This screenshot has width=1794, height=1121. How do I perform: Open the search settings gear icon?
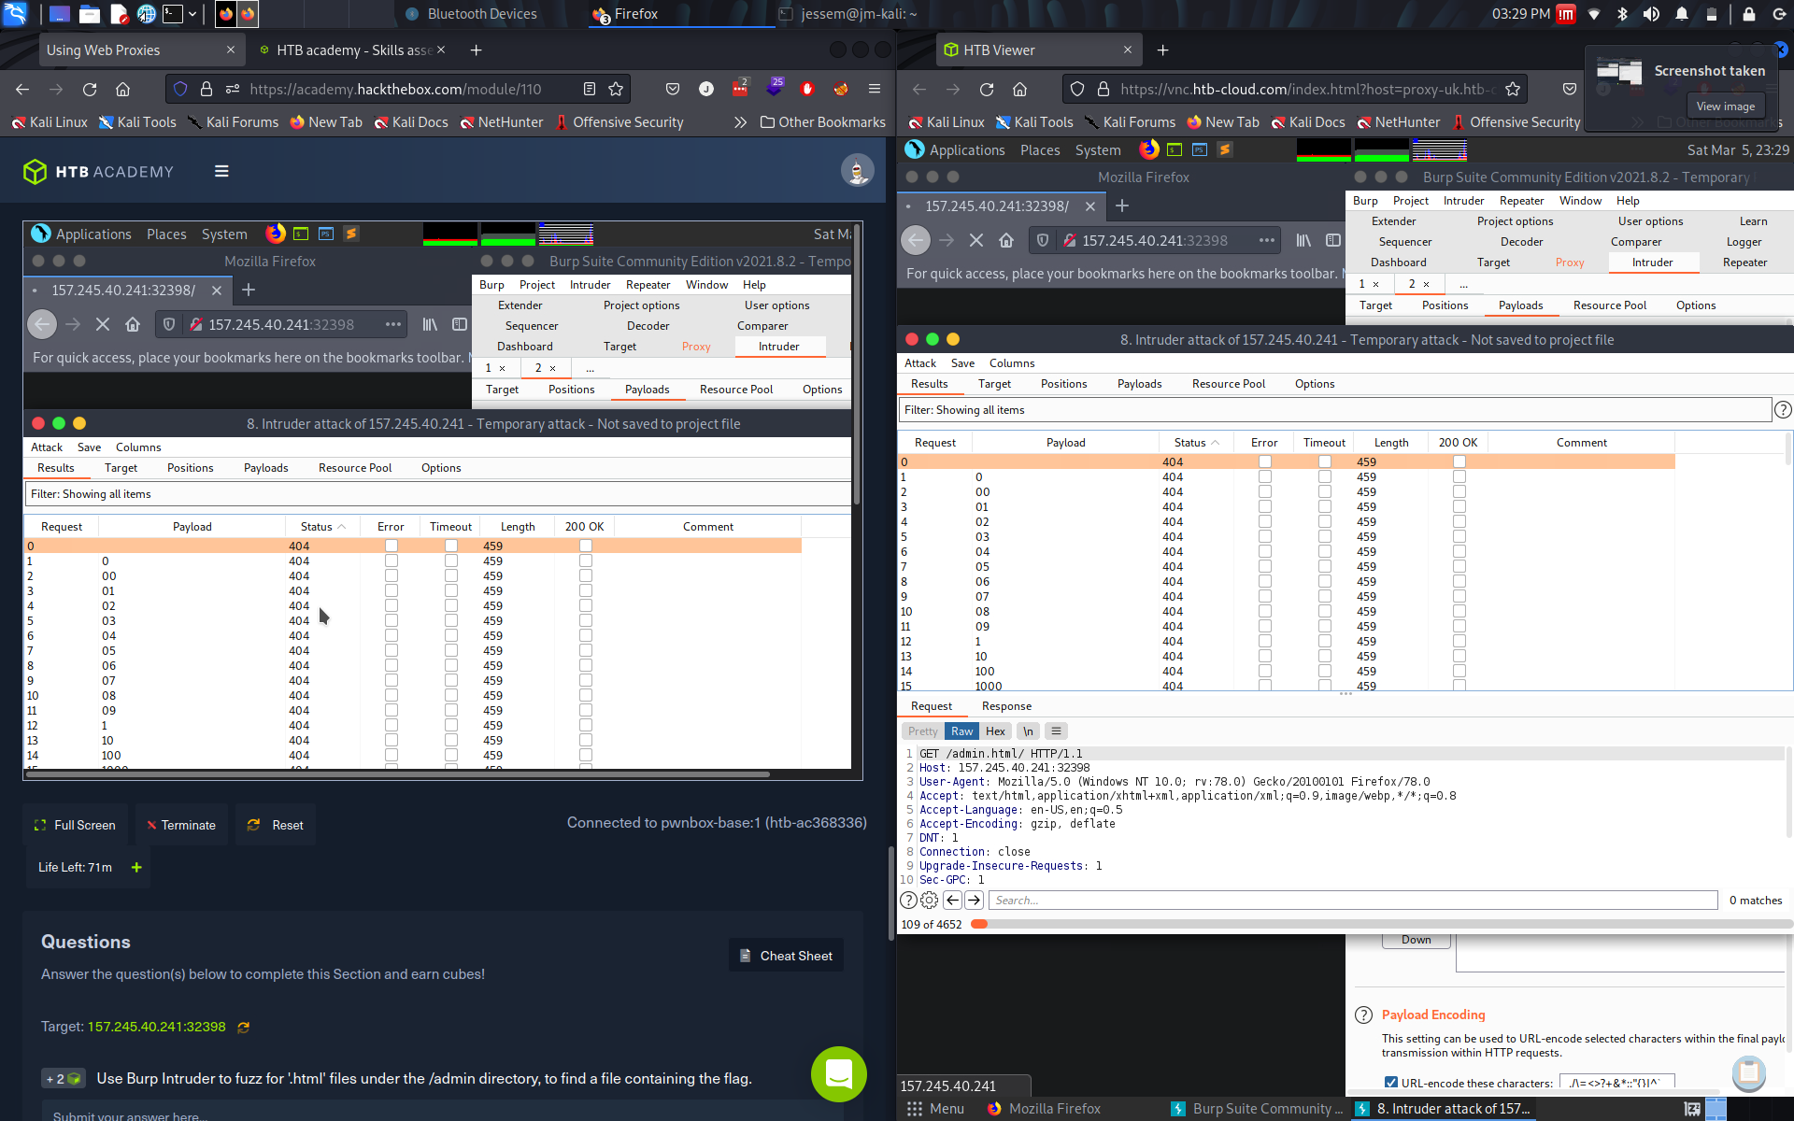929,900
